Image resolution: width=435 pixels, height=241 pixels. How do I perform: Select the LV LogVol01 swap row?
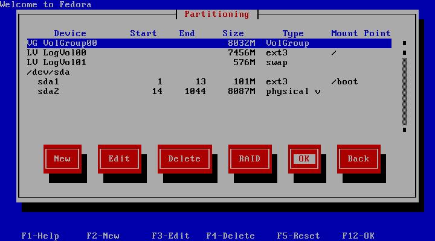coord(209,63)
